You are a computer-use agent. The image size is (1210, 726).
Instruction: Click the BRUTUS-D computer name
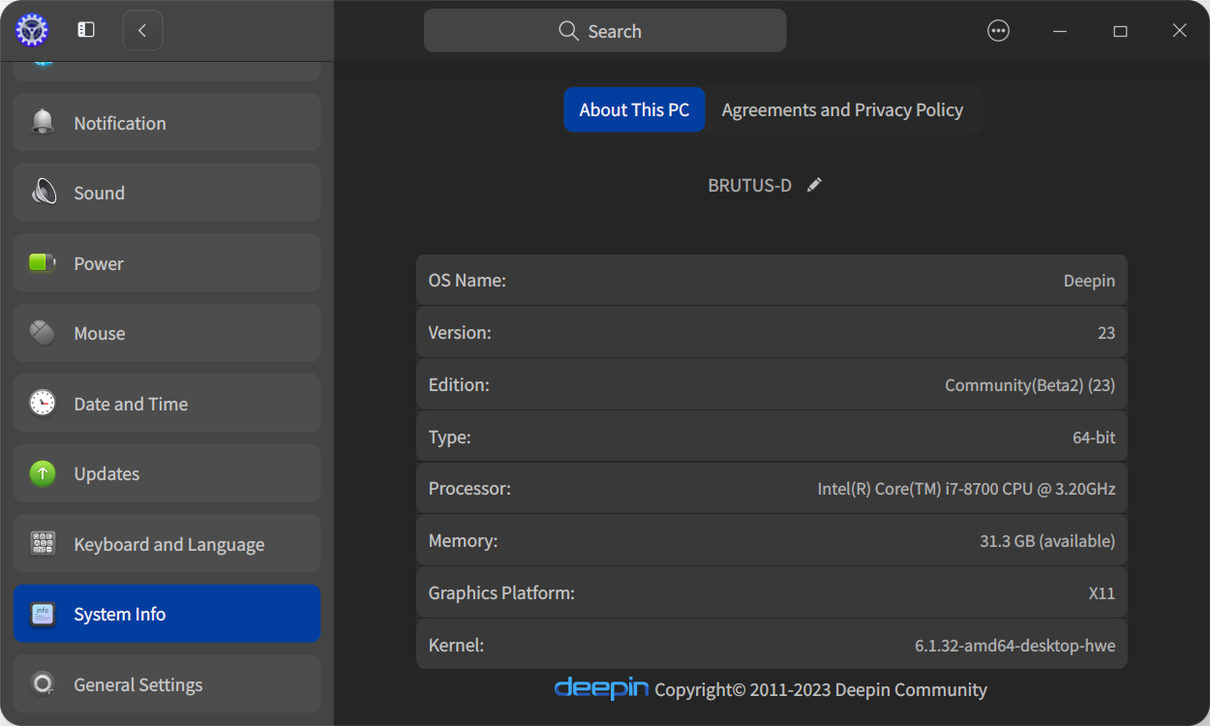coord(750,185)
